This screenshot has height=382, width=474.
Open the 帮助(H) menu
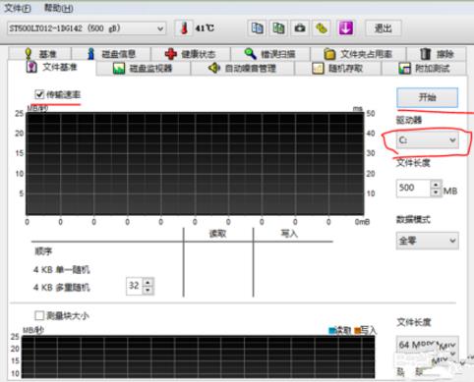[58, 8]
